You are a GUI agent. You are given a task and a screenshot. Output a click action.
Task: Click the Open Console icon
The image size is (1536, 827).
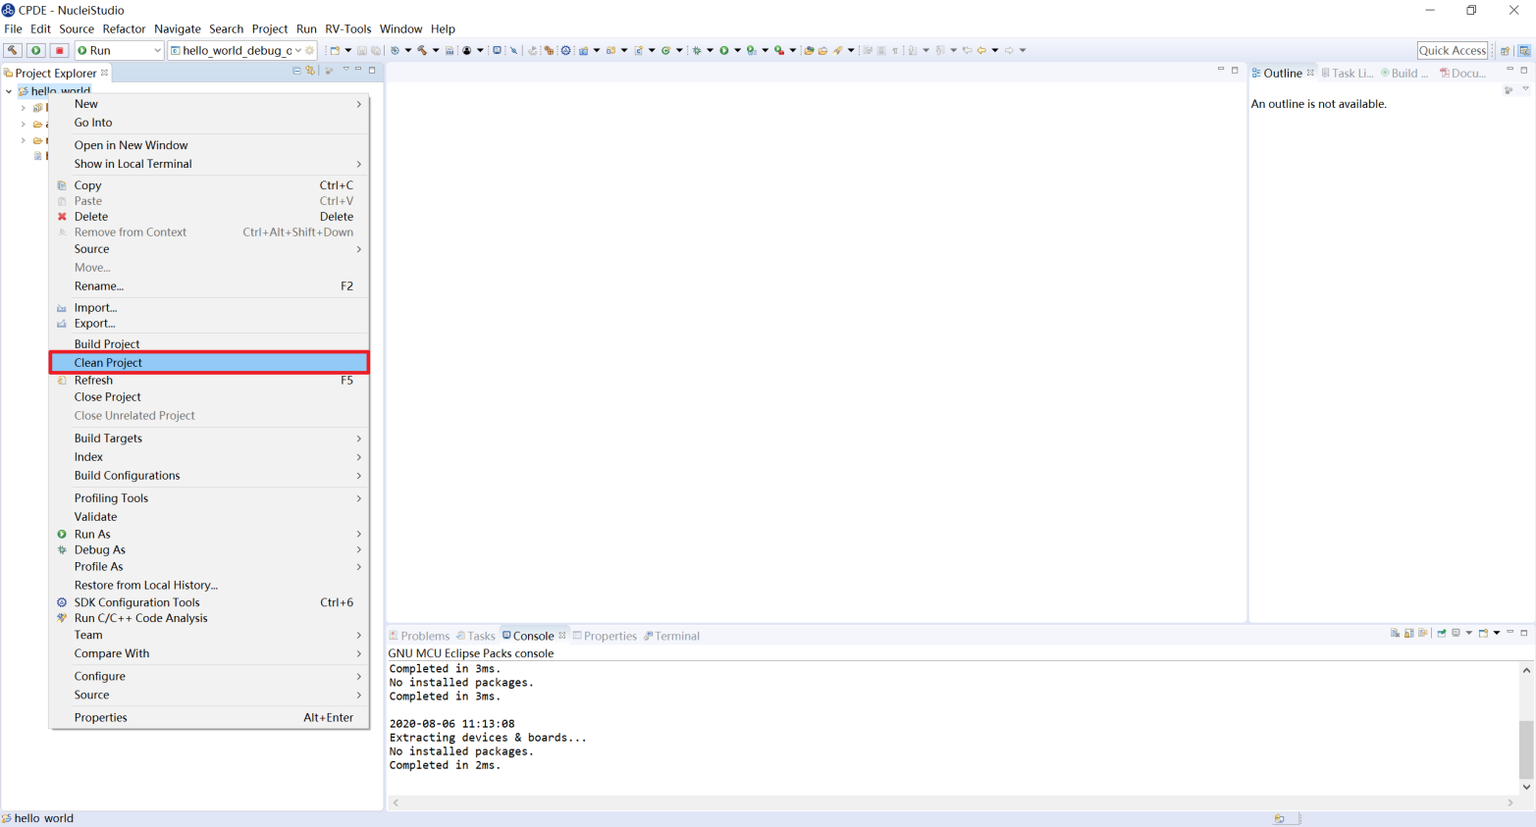[1483, 633]
